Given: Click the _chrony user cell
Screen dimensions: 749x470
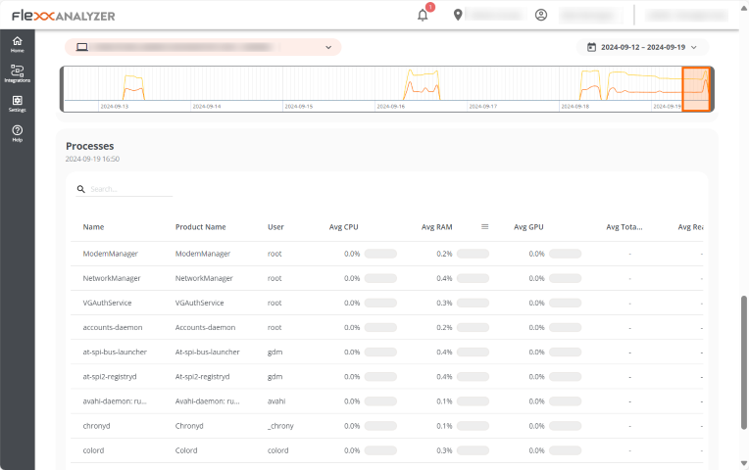Looking at the screenshot, I should point(280,426).
